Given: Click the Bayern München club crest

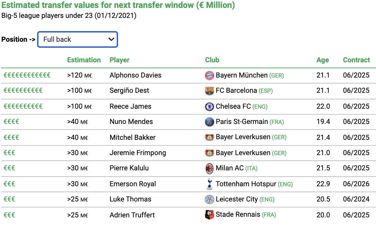Looking at the screenshot, I should (x=209, y=76).
